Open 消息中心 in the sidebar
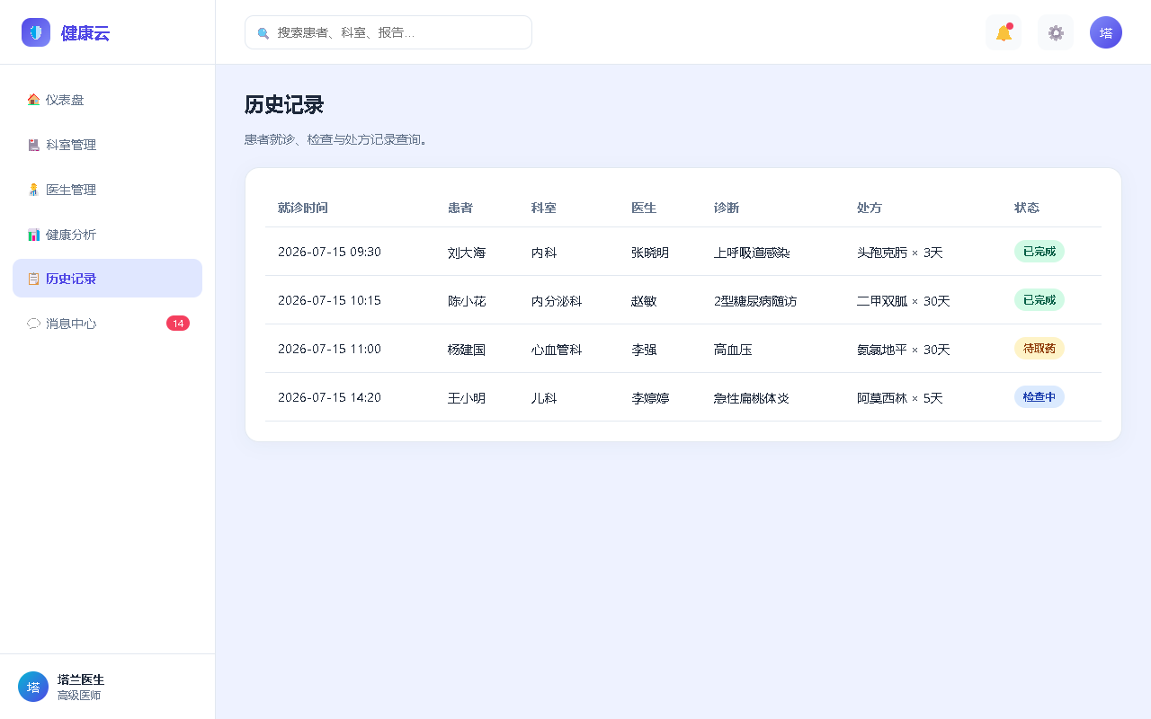 107,324
